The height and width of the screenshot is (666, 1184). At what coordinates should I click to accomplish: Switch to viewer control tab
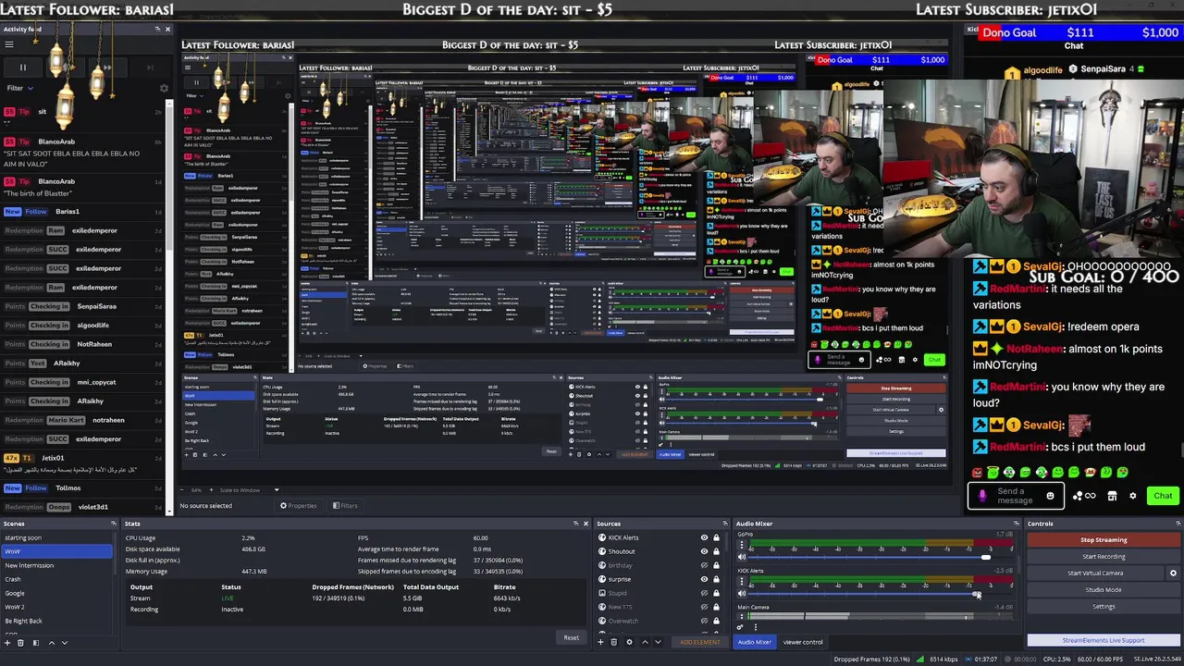tap(802, 642)
